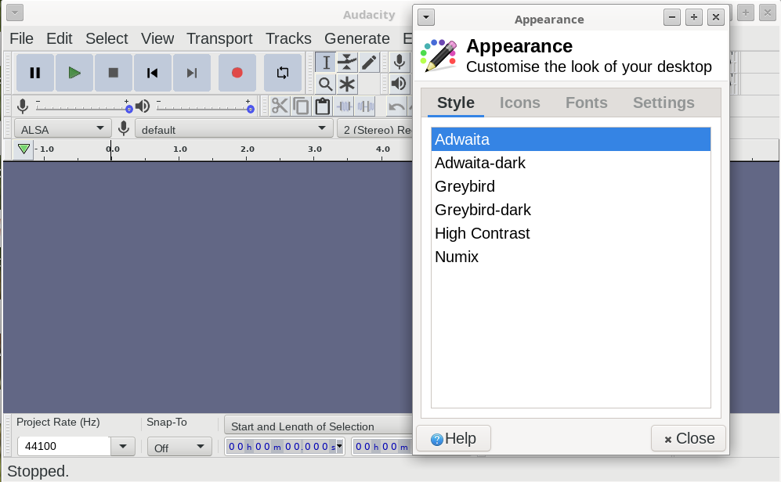Screen dimensions: 781x482
Task: Open the Audacity window menu arrow
Action: pyautogui.click(x=15, y=13)
